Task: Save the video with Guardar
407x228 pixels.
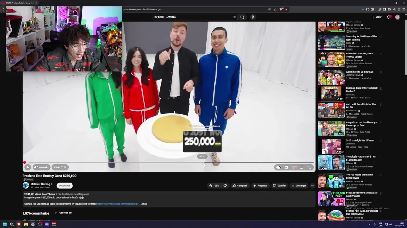Action: (x=279, y=186)
